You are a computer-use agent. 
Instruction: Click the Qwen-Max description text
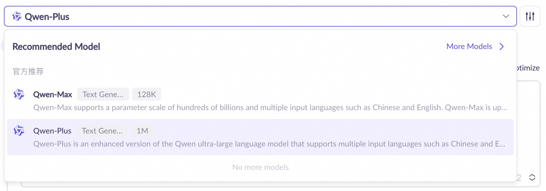[x=270, y=108]
